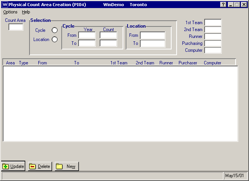
Task: Click the Purchasing input field
Action: click(213, 43)
